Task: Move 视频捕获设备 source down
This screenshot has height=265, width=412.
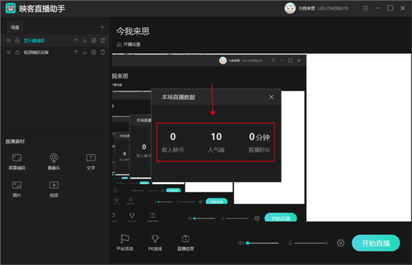Action: (84, 52)
